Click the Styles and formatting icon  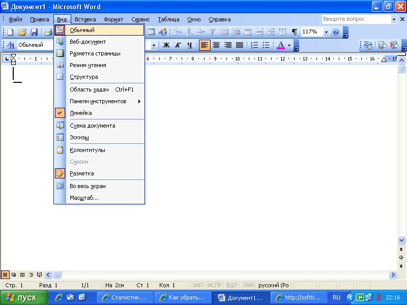11,45
